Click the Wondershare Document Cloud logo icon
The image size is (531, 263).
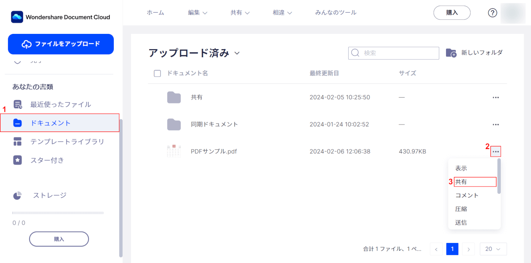pos(17,17)
